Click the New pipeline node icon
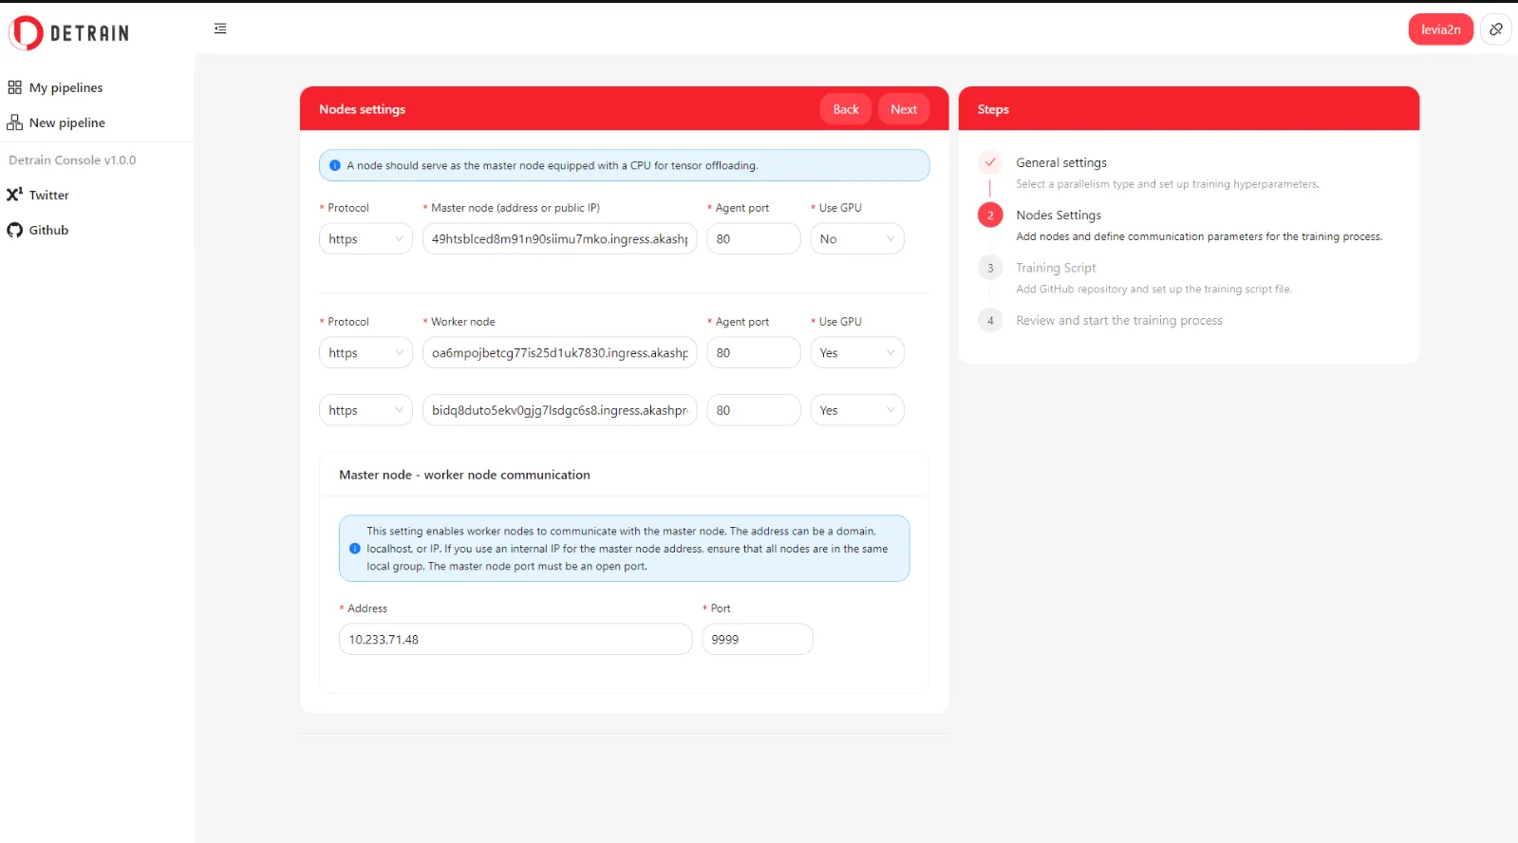The height and width of the screenshot is (843, 1518). (x=14, y=122)
